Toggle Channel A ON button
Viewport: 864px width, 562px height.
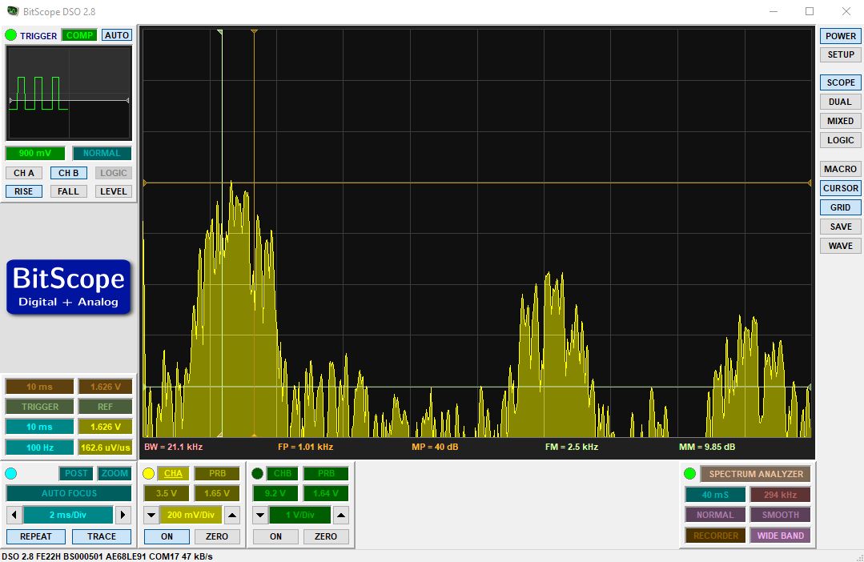point(167,536)
